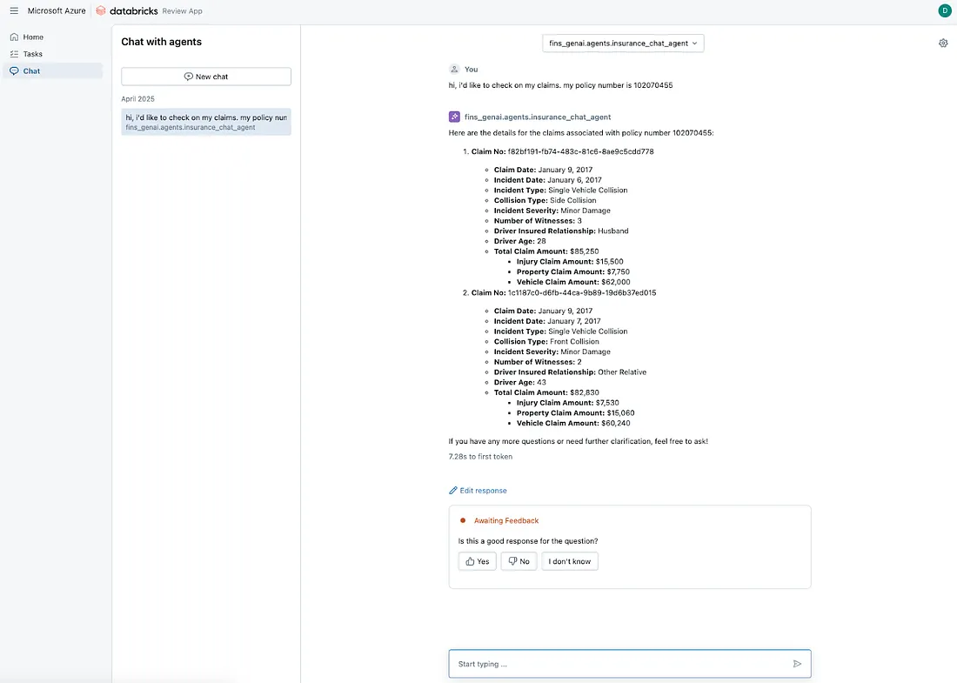Select thumbs down No feedback
Screen dimensions: 957x683
519,561
